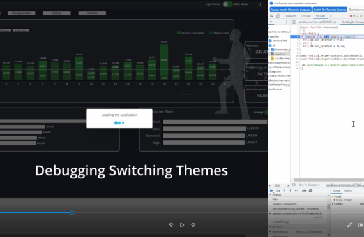Pretty-print the source with curly braces icon

294,185
